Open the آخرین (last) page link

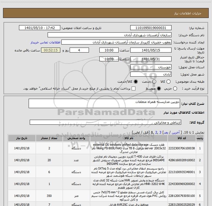point(175,132)
